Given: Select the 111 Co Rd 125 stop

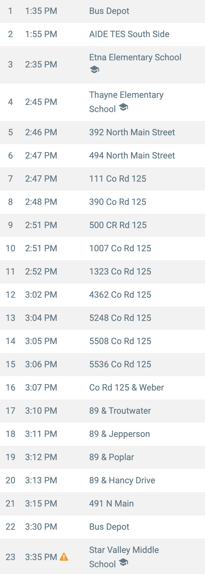Looking at the screenshot, I should click(x=102, y=179).
